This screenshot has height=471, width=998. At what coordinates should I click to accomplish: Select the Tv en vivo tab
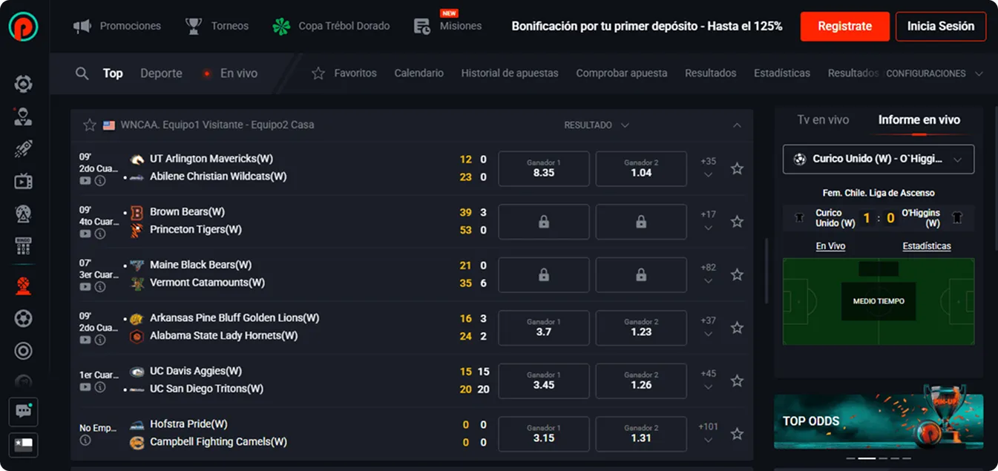click(x=824, y=119)
